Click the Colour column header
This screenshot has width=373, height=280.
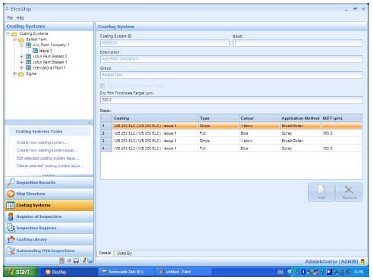259,118
